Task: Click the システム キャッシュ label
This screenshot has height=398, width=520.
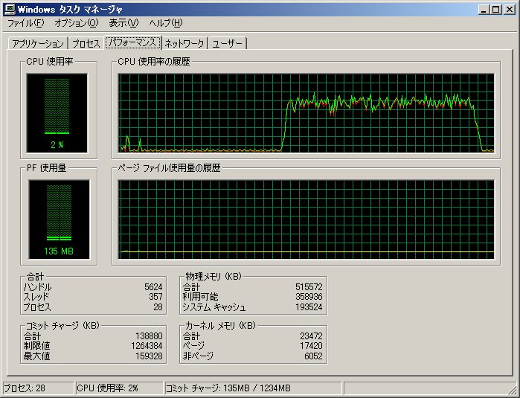Action: click(214, 307)
